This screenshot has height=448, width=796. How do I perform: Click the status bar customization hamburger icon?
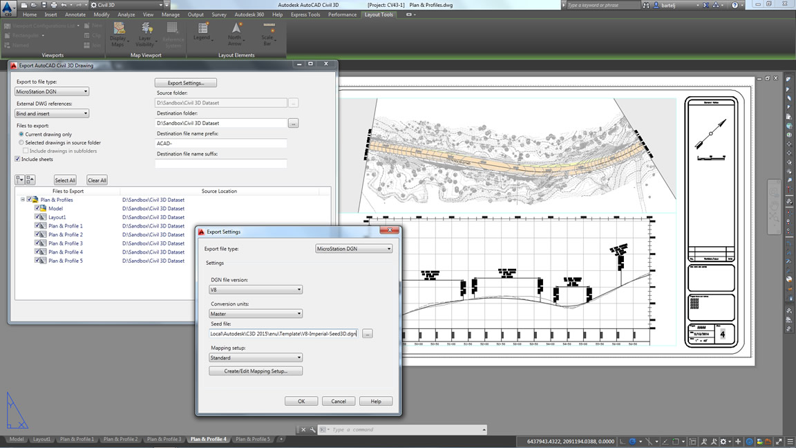click(790, 442)
